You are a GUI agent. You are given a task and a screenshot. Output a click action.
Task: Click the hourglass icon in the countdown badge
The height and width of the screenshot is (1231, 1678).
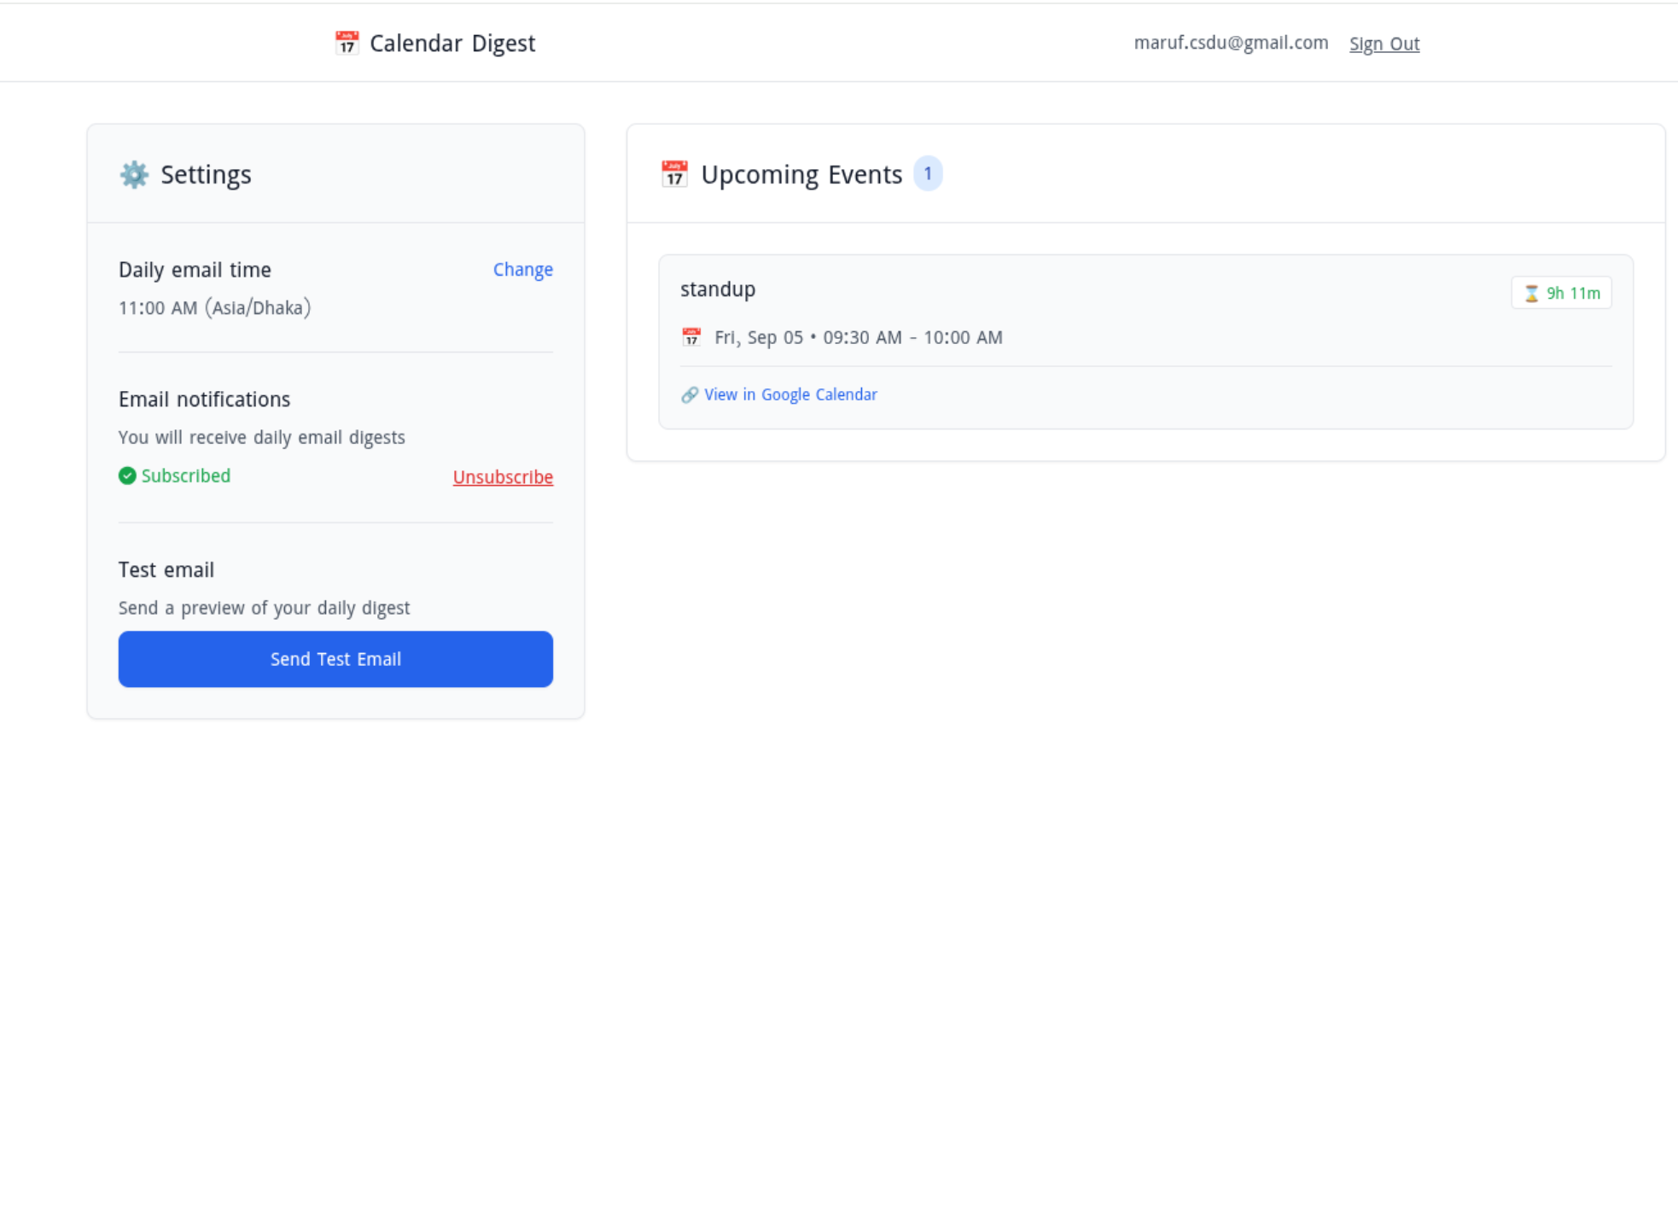tap(1531, 293)
